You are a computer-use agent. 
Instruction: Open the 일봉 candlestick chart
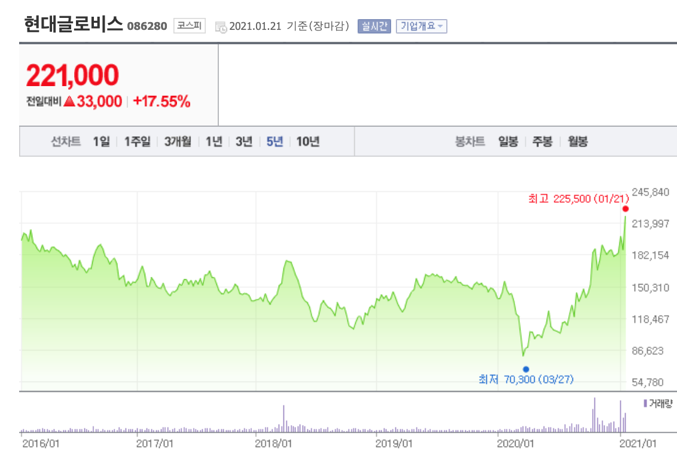(x=508, y=142)
